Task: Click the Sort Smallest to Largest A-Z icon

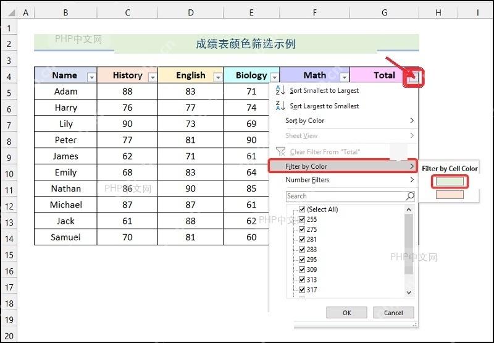Action: coord(280,90)
